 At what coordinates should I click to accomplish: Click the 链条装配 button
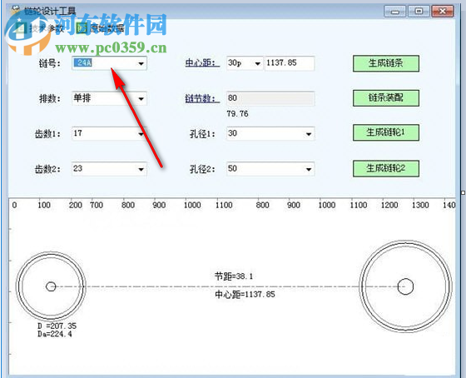pyautogui.click(x=386, y=98)
